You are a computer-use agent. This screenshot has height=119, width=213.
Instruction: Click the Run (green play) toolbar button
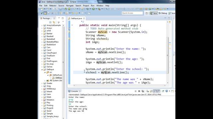coord(93,9)
